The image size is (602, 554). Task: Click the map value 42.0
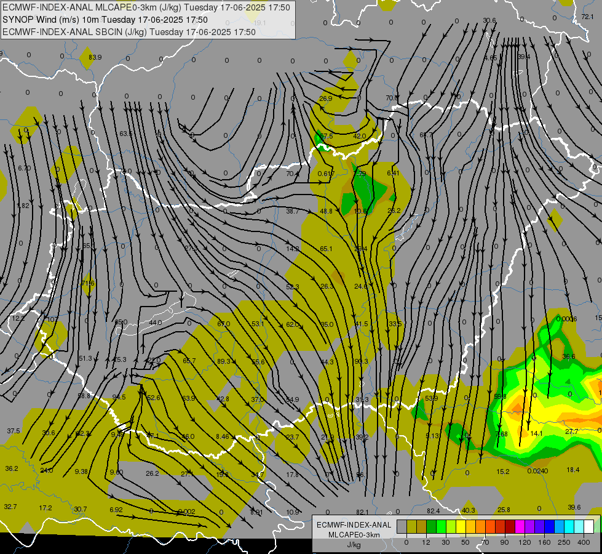[359, 136]
